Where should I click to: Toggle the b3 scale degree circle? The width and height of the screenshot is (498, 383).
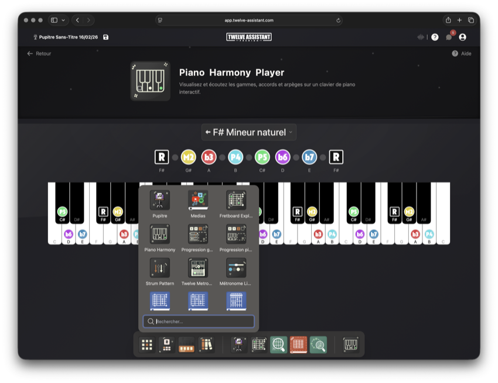pos(209,157)
